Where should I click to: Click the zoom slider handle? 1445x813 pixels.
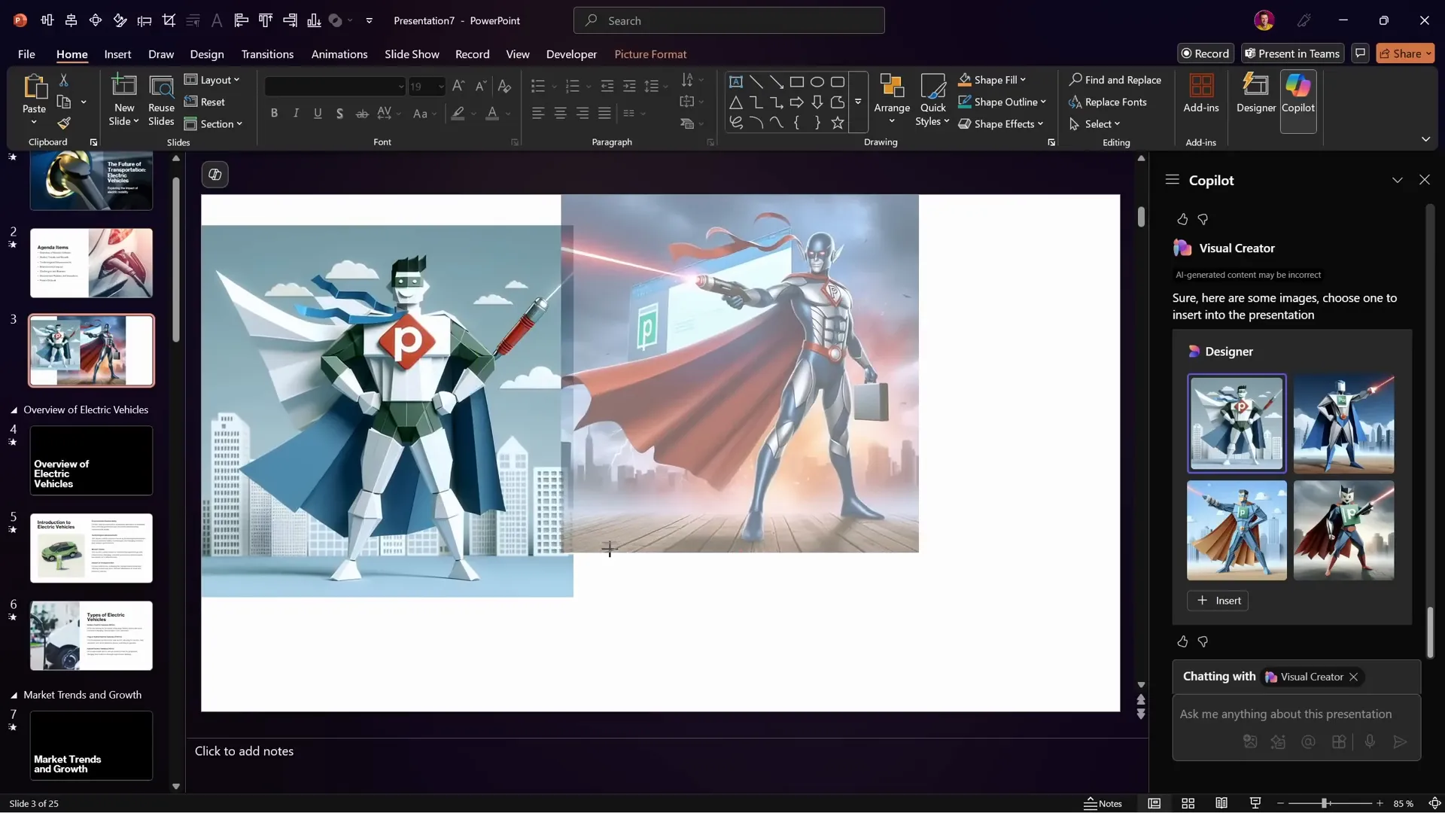click(1324, 803)
